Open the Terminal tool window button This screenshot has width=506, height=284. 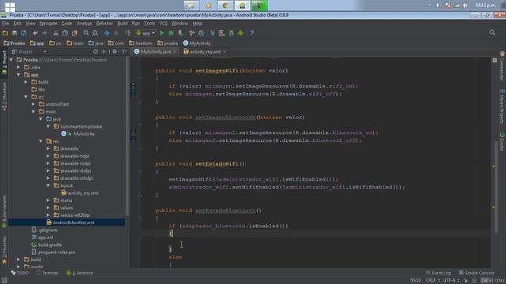coord(47,273)
